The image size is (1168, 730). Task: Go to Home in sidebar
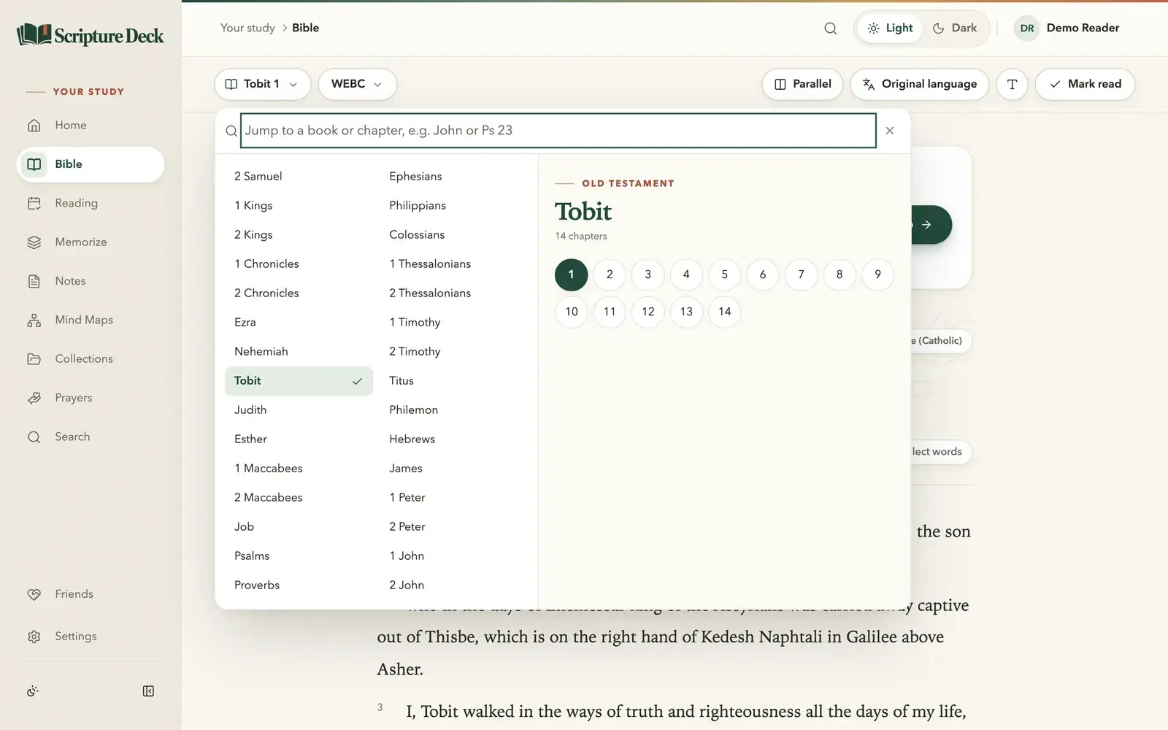tap(91, 126)
